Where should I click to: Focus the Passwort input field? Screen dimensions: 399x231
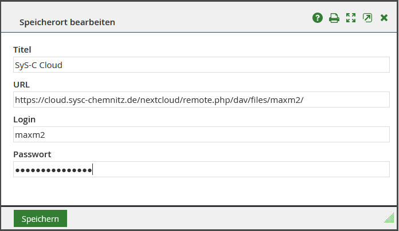coord(201,169)
